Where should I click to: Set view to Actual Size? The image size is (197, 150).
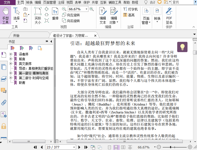(38, 16)
